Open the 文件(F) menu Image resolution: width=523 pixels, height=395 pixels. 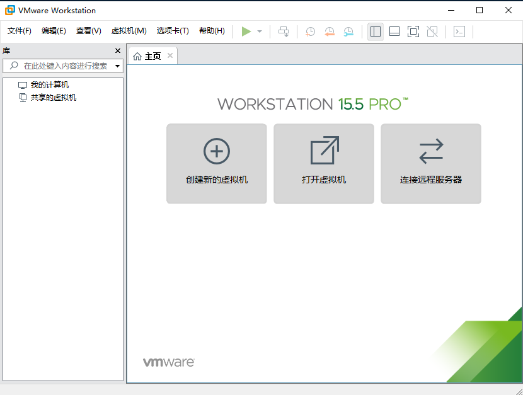20,31
